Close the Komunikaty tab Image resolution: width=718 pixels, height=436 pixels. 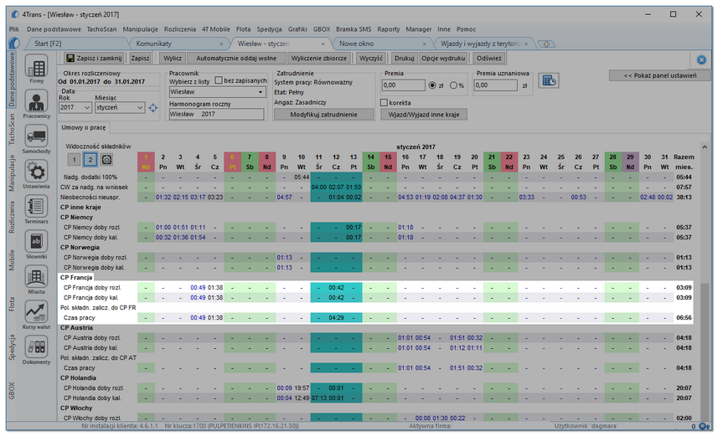[222, 44]
